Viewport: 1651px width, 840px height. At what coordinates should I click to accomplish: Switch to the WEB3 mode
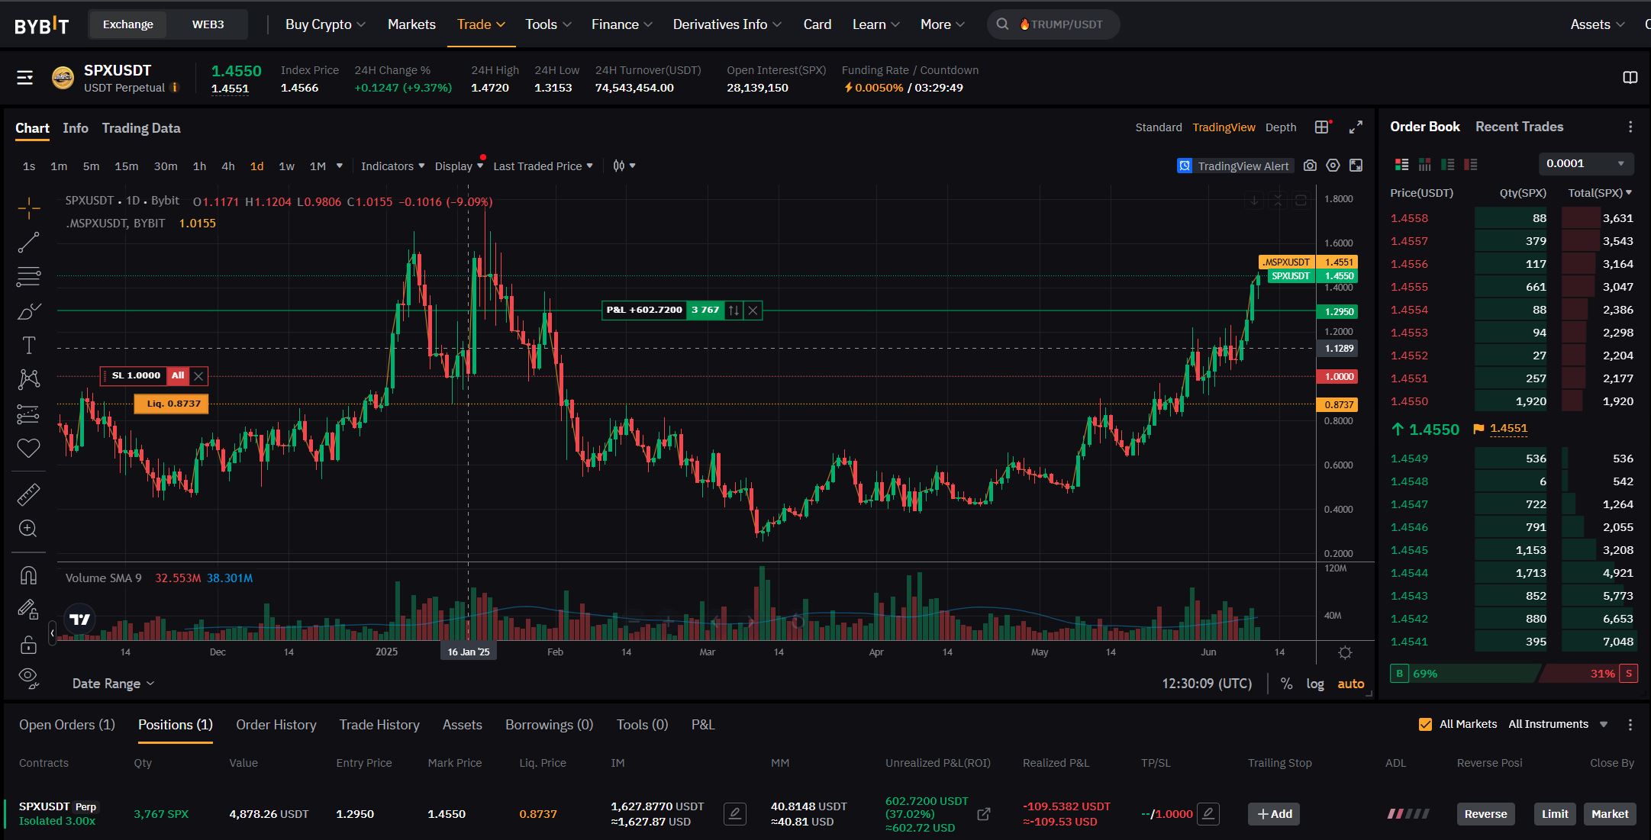click(208, 24)
